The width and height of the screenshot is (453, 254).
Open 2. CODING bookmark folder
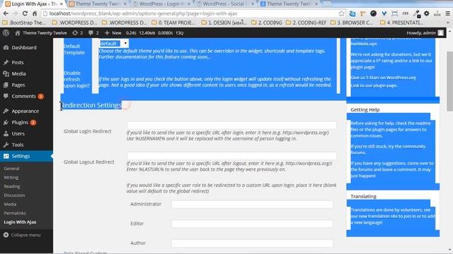click(x=267, y=23)
